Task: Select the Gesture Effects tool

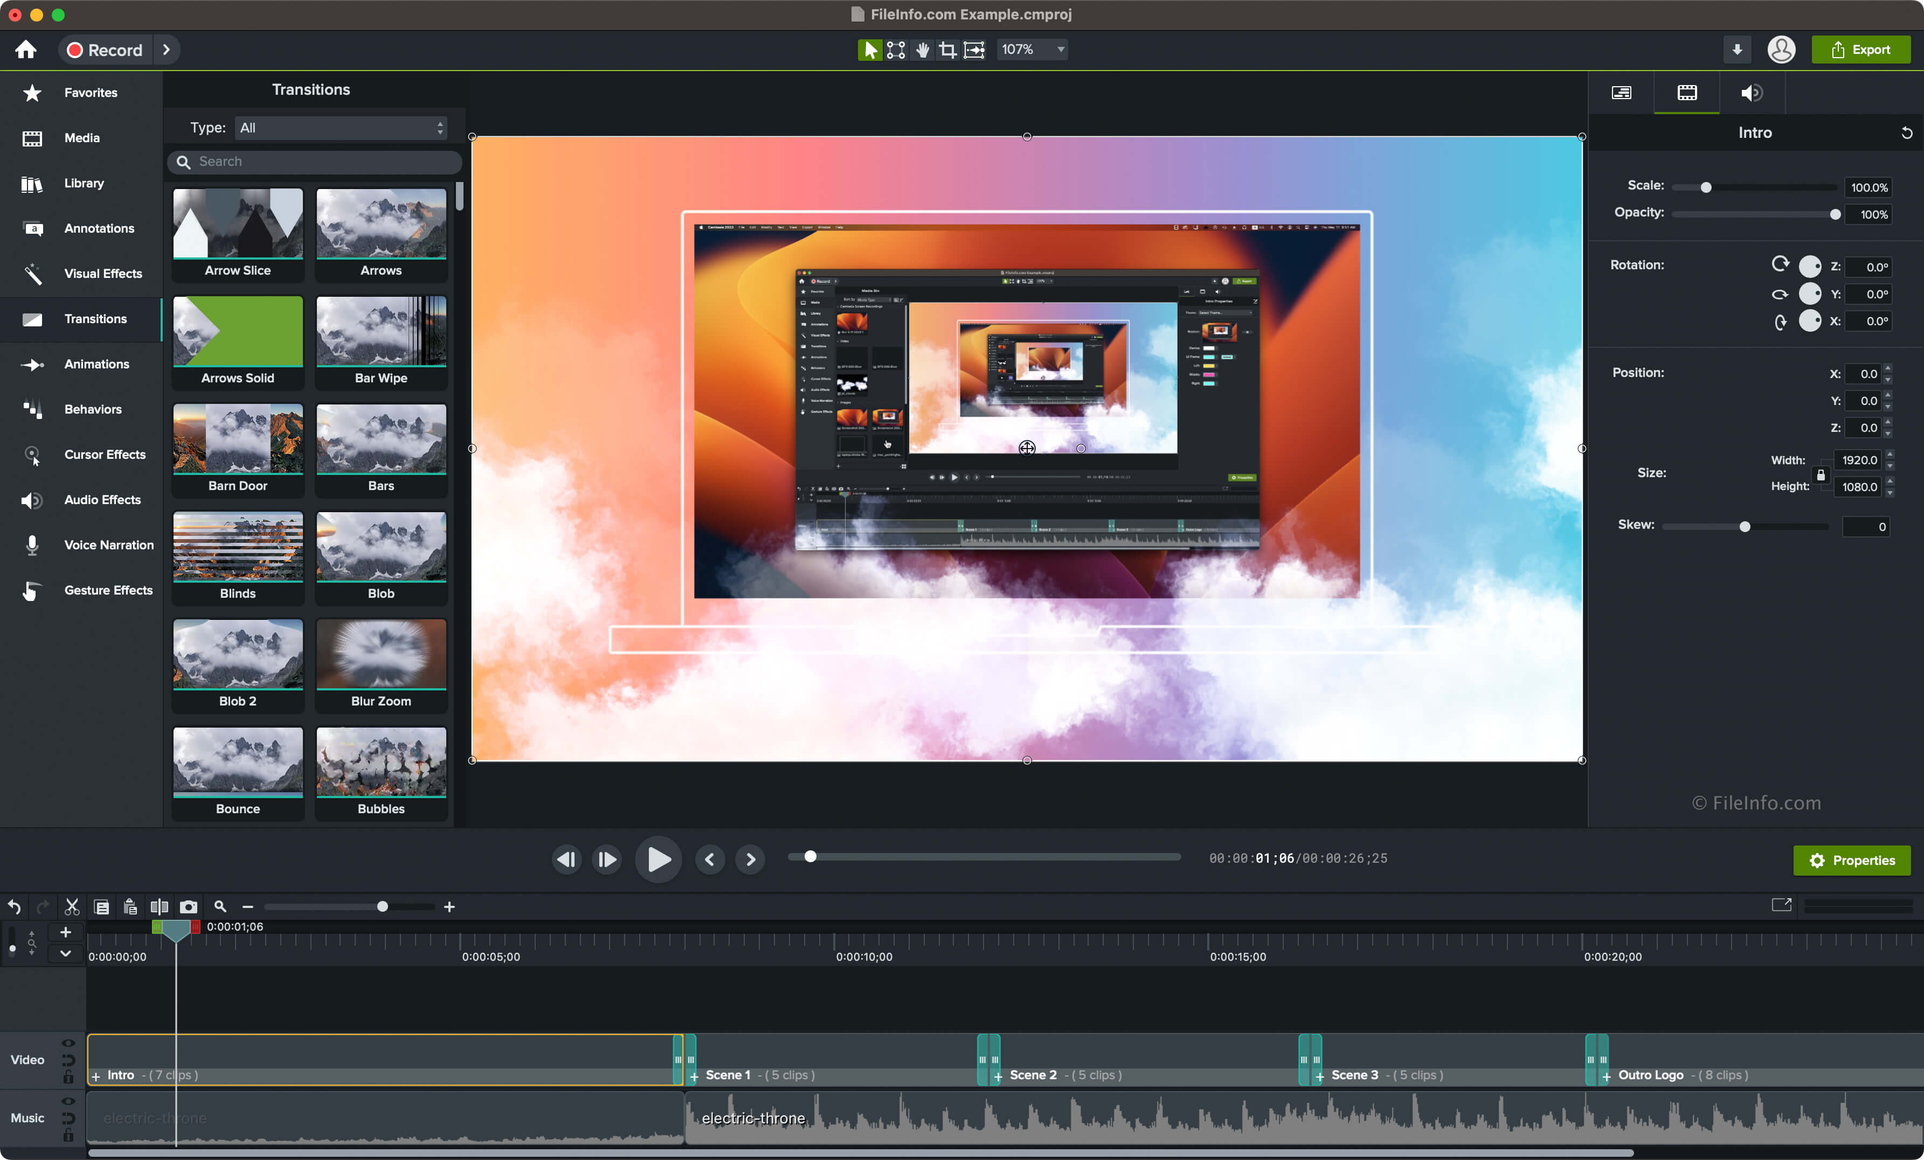Action: 82,590
